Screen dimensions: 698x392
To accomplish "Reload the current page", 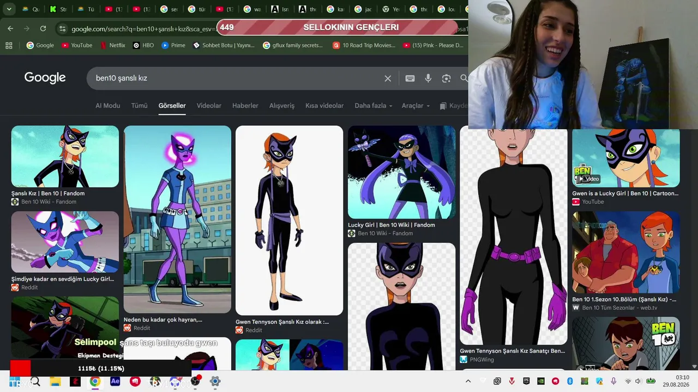I will pyautogui.click(x=43, y=28).
